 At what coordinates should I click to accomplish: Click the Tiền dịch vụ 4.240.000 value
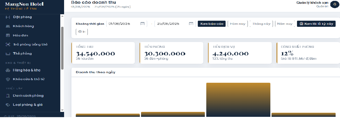pyautogui.click(x=231, y=54)
